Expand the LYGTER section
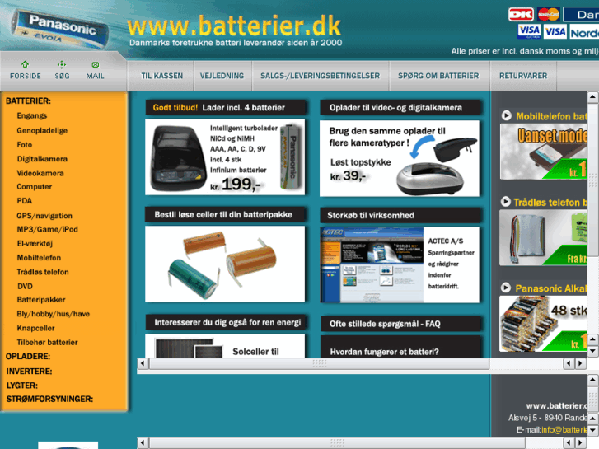This screenshot has height=449, width=599. [21, 386]
